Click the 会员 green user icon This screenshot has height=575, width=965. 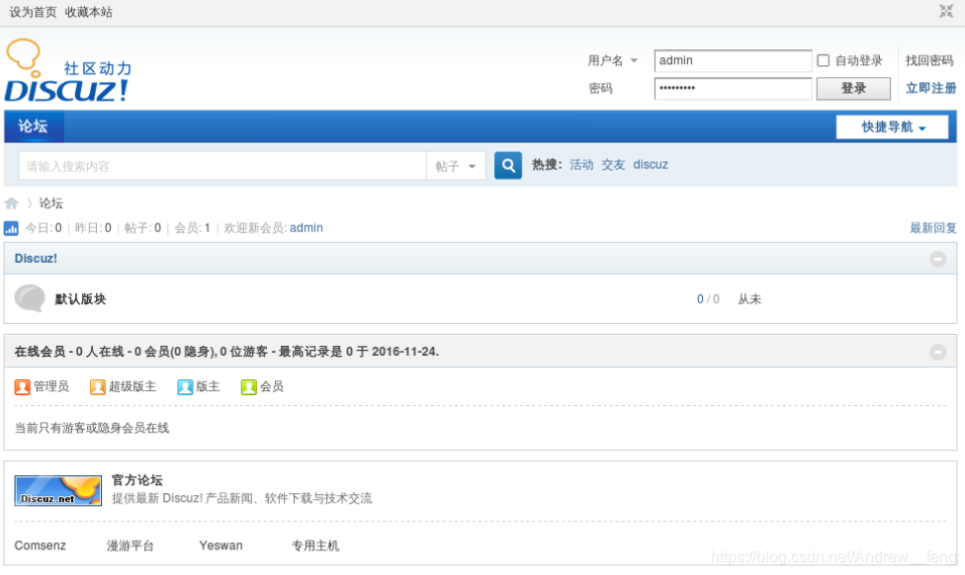tap(248, 387)
